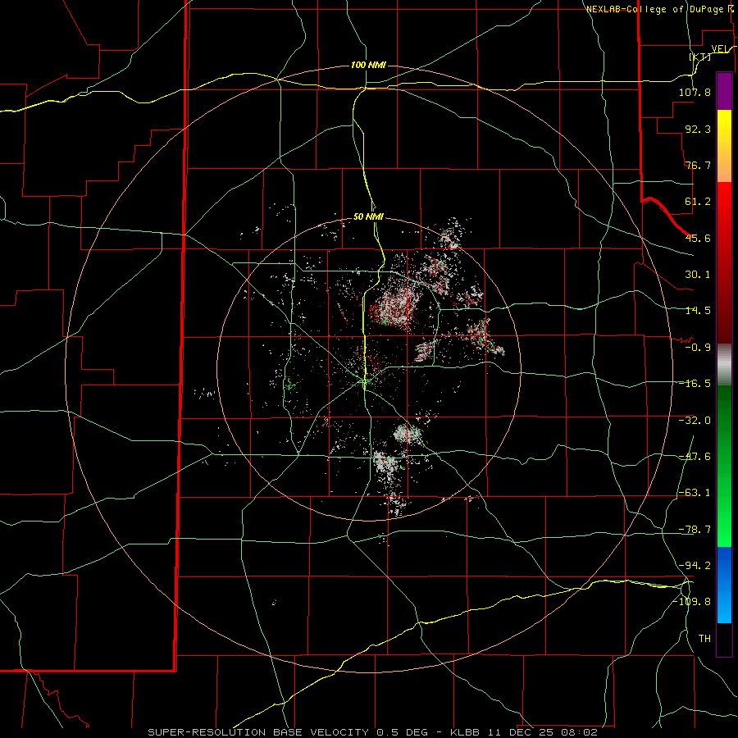The height and width of the screenshot is (738, 738).
Task: Select the -16.5 velocity scale value
Action: (695, 384)
